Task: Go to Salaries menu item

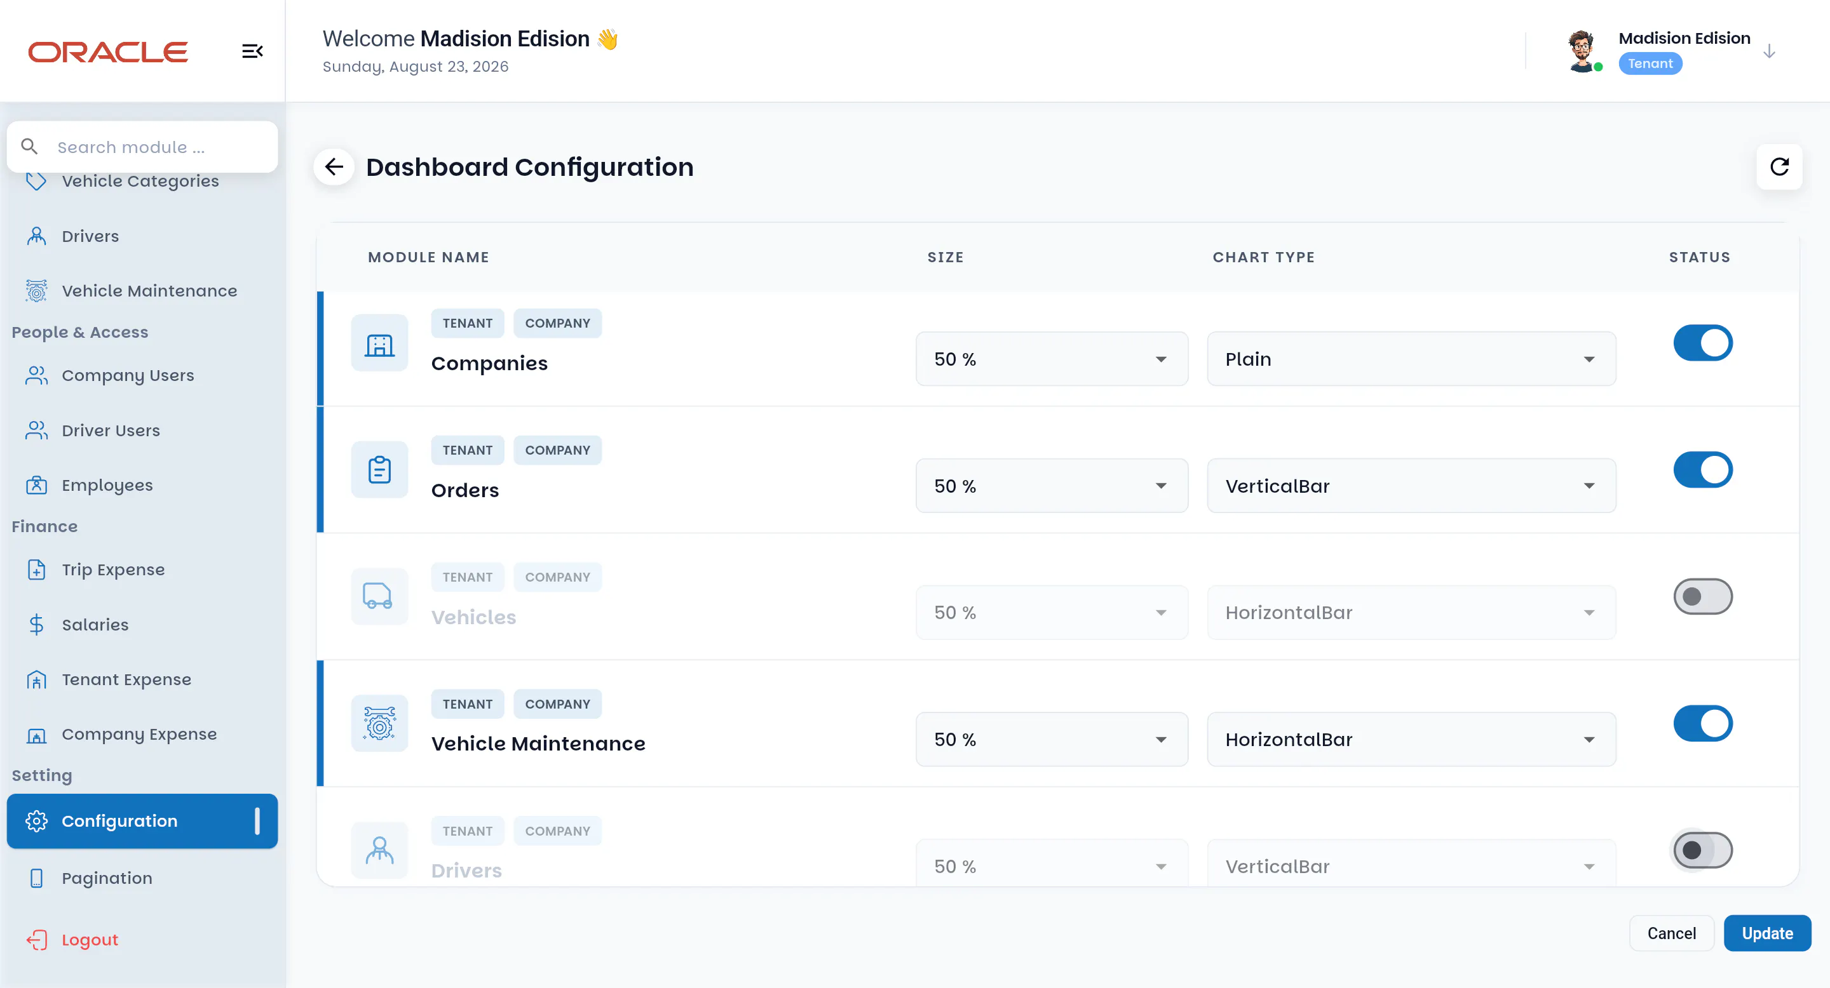Action: [x=142, y=625]
